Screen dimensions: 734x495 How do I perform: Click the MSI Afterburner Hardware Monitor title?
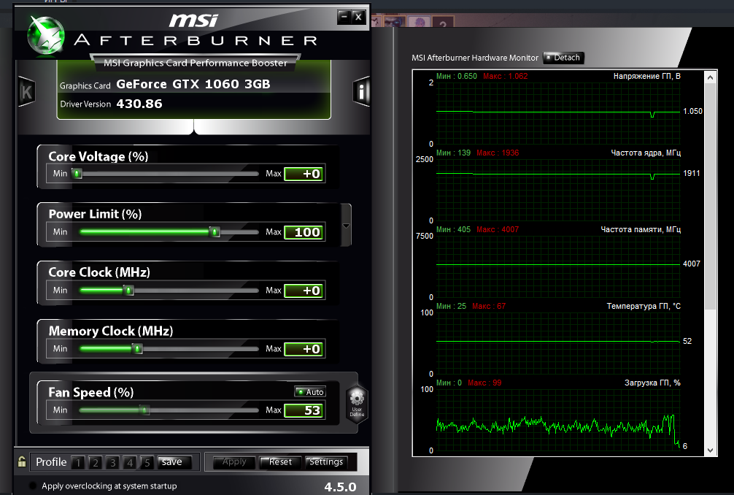coord(475,58)
